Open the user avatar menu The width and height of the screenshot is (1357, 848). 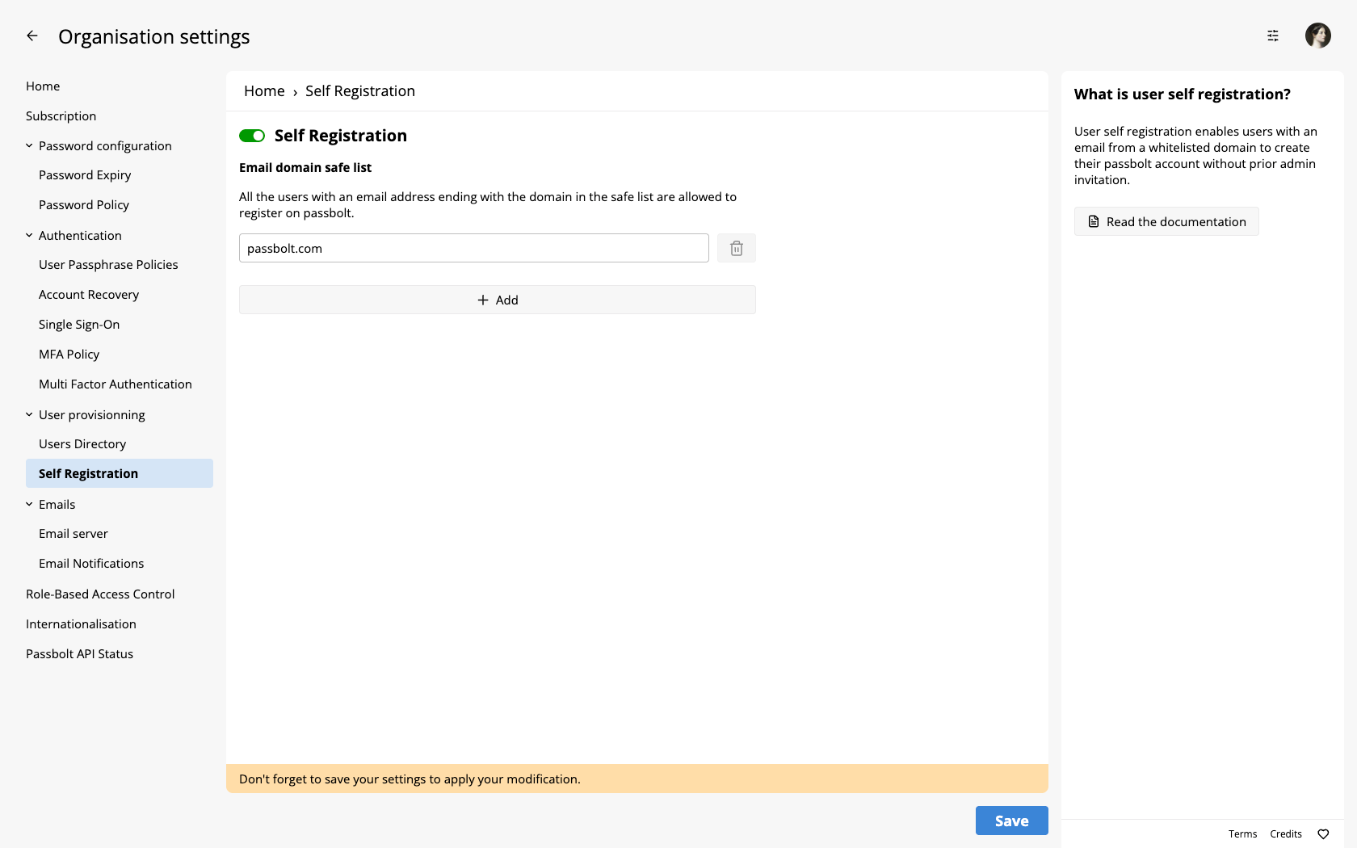tap(1318, 36)
